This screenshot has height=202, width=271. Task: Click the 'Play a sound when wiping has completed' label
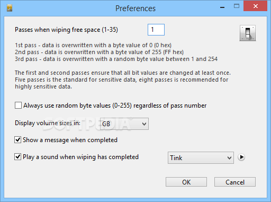click(x=80, y=157)
